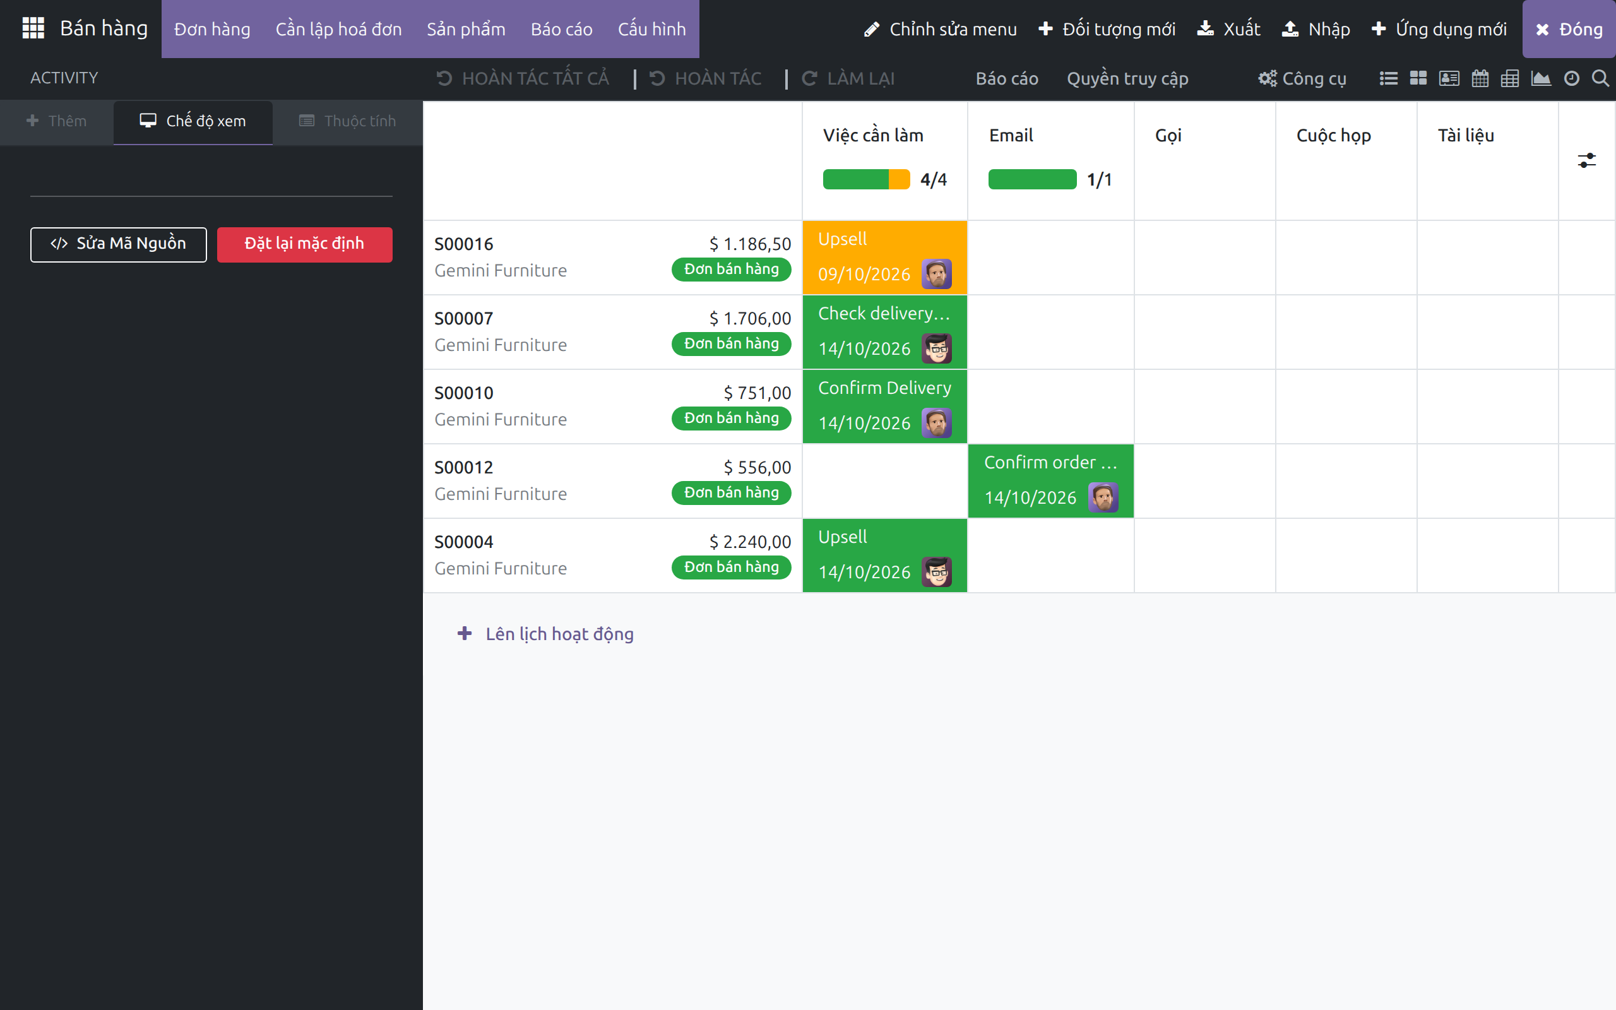
Task: Select the Thêm tab
Action: point(57,121)
